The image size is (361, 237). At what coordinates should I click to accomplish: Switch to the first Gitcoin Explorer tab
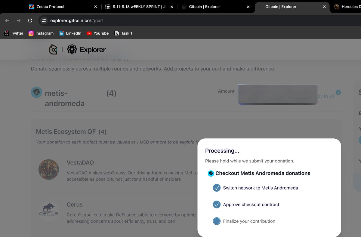(x=205, y=7)
